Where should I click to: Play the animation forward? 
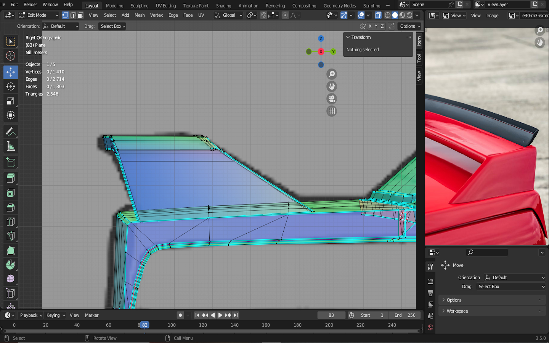(x=220, y=315)
